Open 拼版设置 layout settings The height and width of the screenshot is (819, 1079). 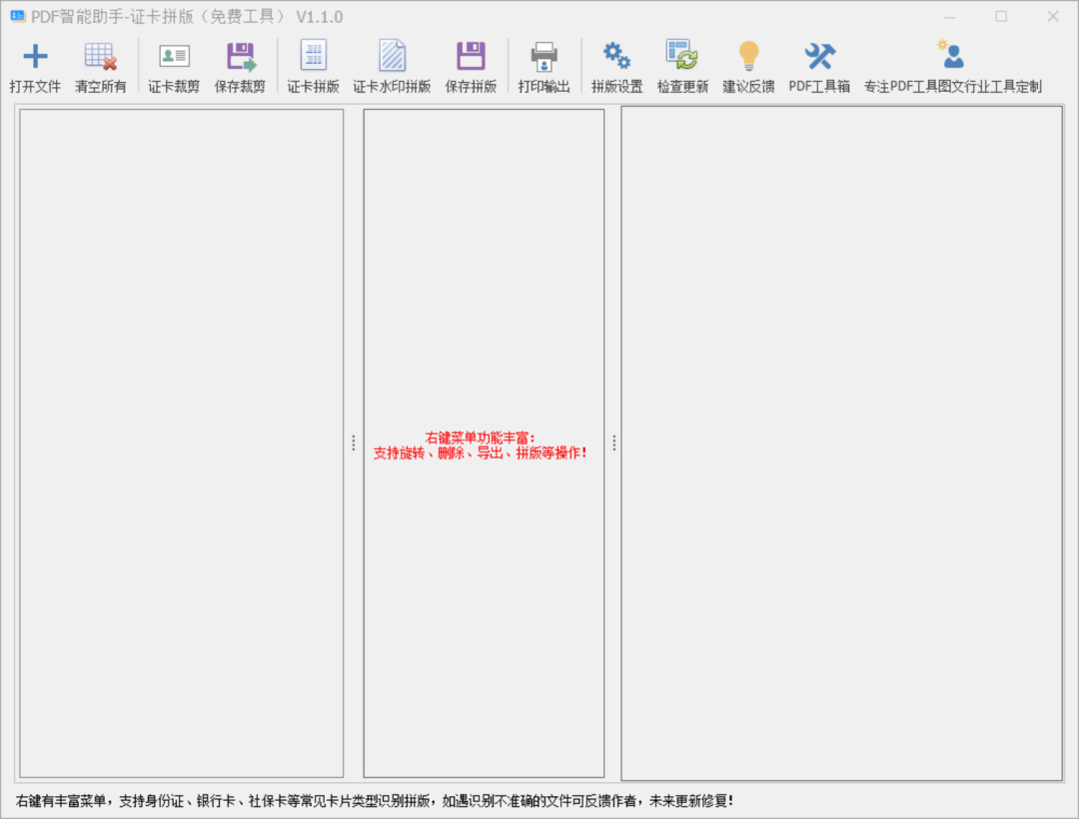click(616, 57)
